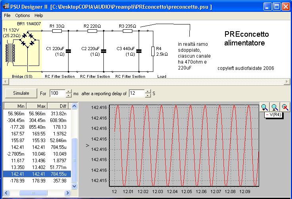This screenshot has height=199, width=292.
Task: Select the cell showing 13.350
Action: pyautogui.click(x=18, y=167)
